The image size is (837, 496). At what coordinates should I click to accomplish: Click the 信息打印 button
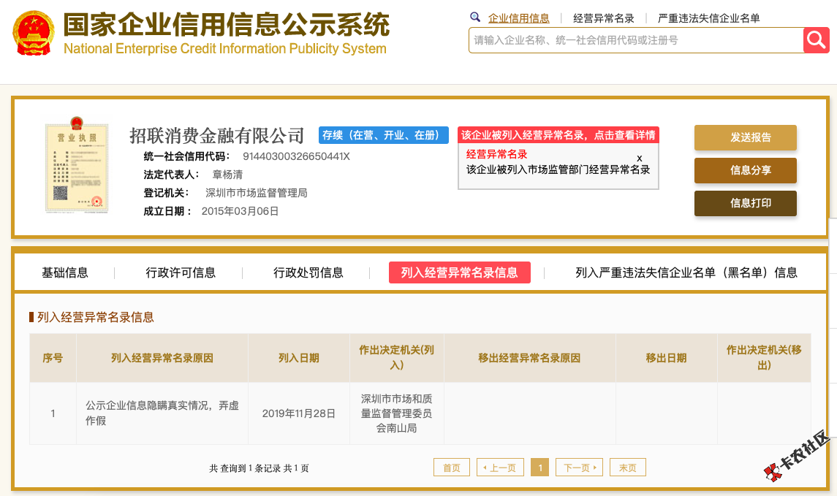point(745,203)
